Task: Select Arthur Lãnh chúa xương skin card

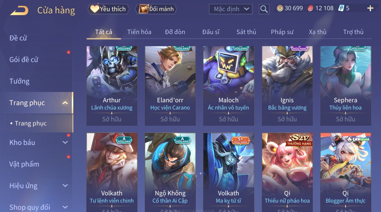Action: (x=112, y=86)
